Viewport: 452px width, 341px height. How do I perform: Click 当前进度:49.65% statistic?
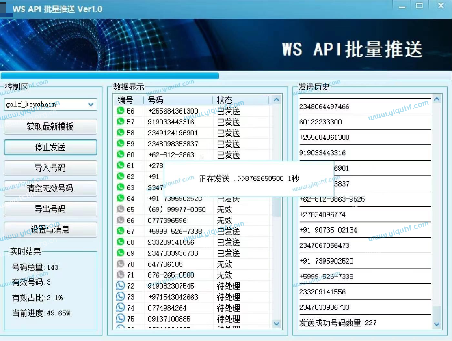pos(41,313)
